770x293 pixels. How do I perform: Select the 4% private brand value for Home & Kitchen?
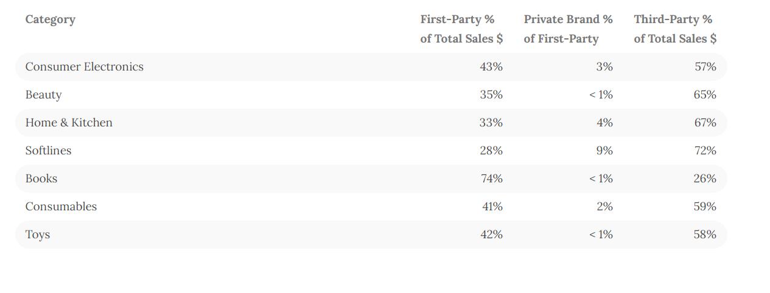(x=604, y=123)
